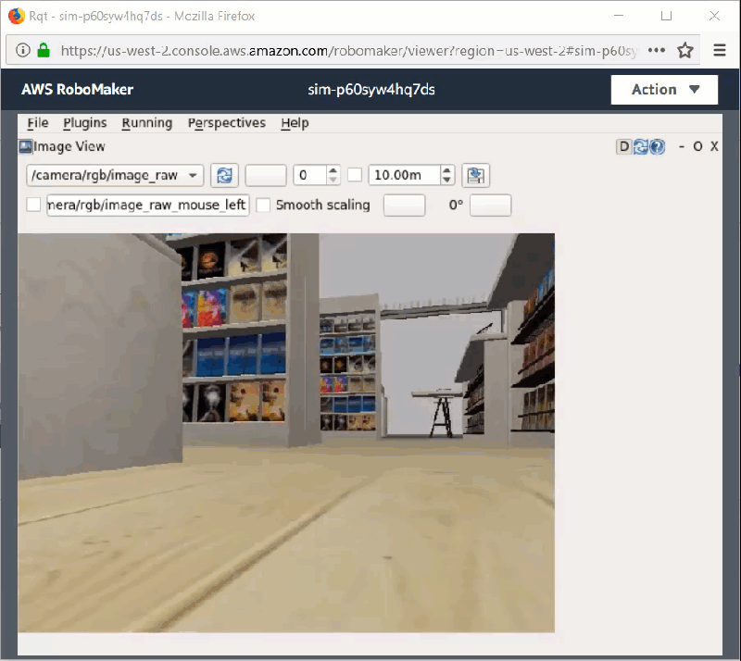This screenshot has width=741, height=661.
Task: Click the blank button left of 0°
Action: click(x=404, y=205)
